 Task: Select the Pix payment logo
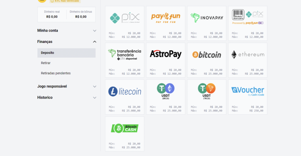point(125,18)
